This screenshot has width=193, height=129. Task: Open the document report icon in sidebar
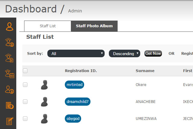click(x=10, y=105)
